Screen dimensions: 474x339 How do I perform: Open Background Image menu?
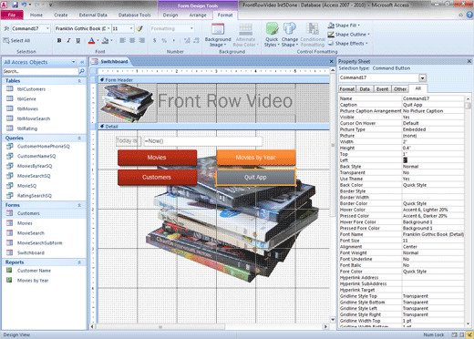click(218, 36)
